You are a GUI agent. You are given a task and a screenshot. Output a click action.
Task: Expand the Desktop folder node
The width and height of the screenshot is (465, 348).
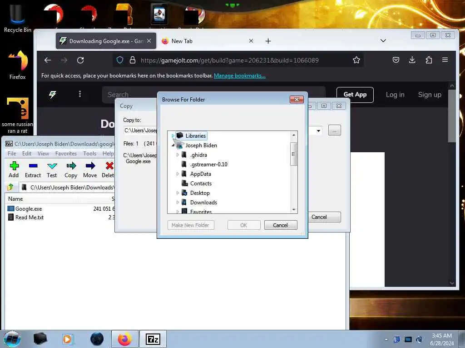[x=178, y=193]
